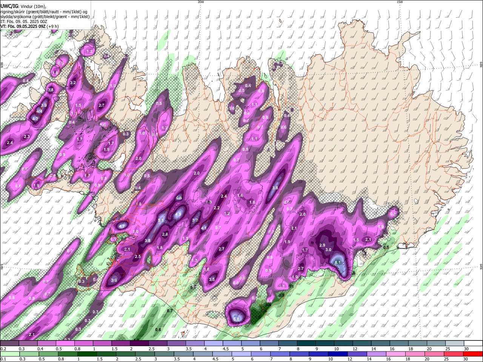Image resolution: width=483 pixels, height=362 pixels.
Task: Click the 5.1 precipitation value on map
Action: click(x=161, y=221)
